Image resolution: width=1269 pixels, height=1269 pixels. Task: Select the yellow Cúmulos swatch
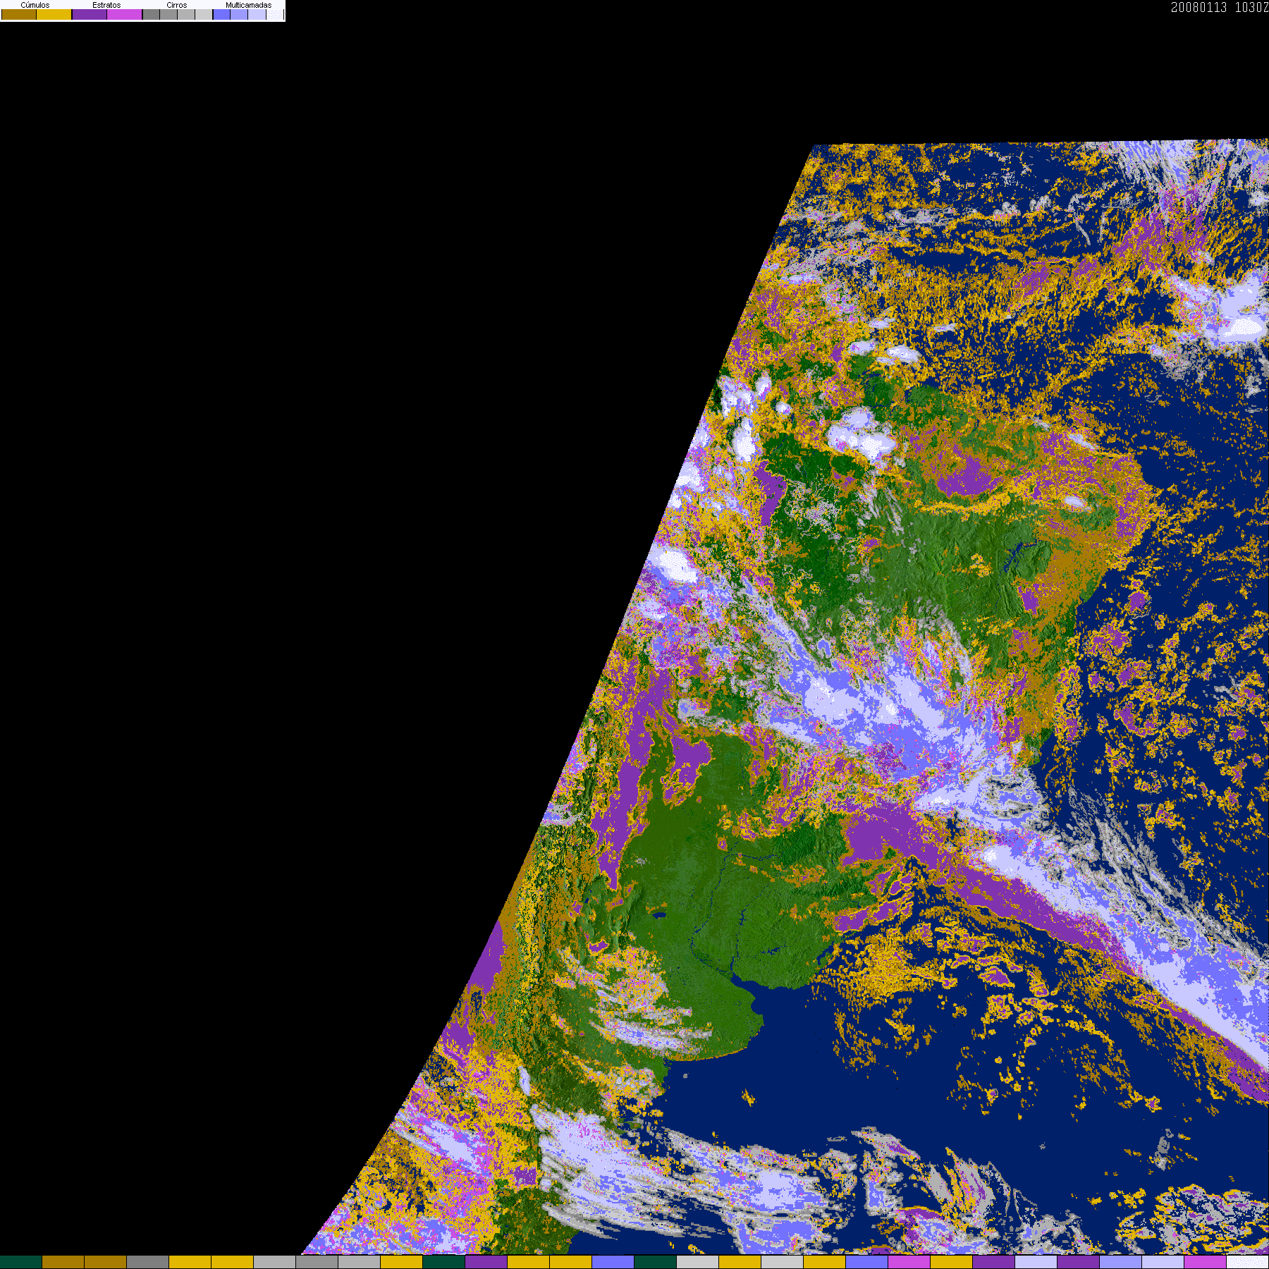(54, 14)
